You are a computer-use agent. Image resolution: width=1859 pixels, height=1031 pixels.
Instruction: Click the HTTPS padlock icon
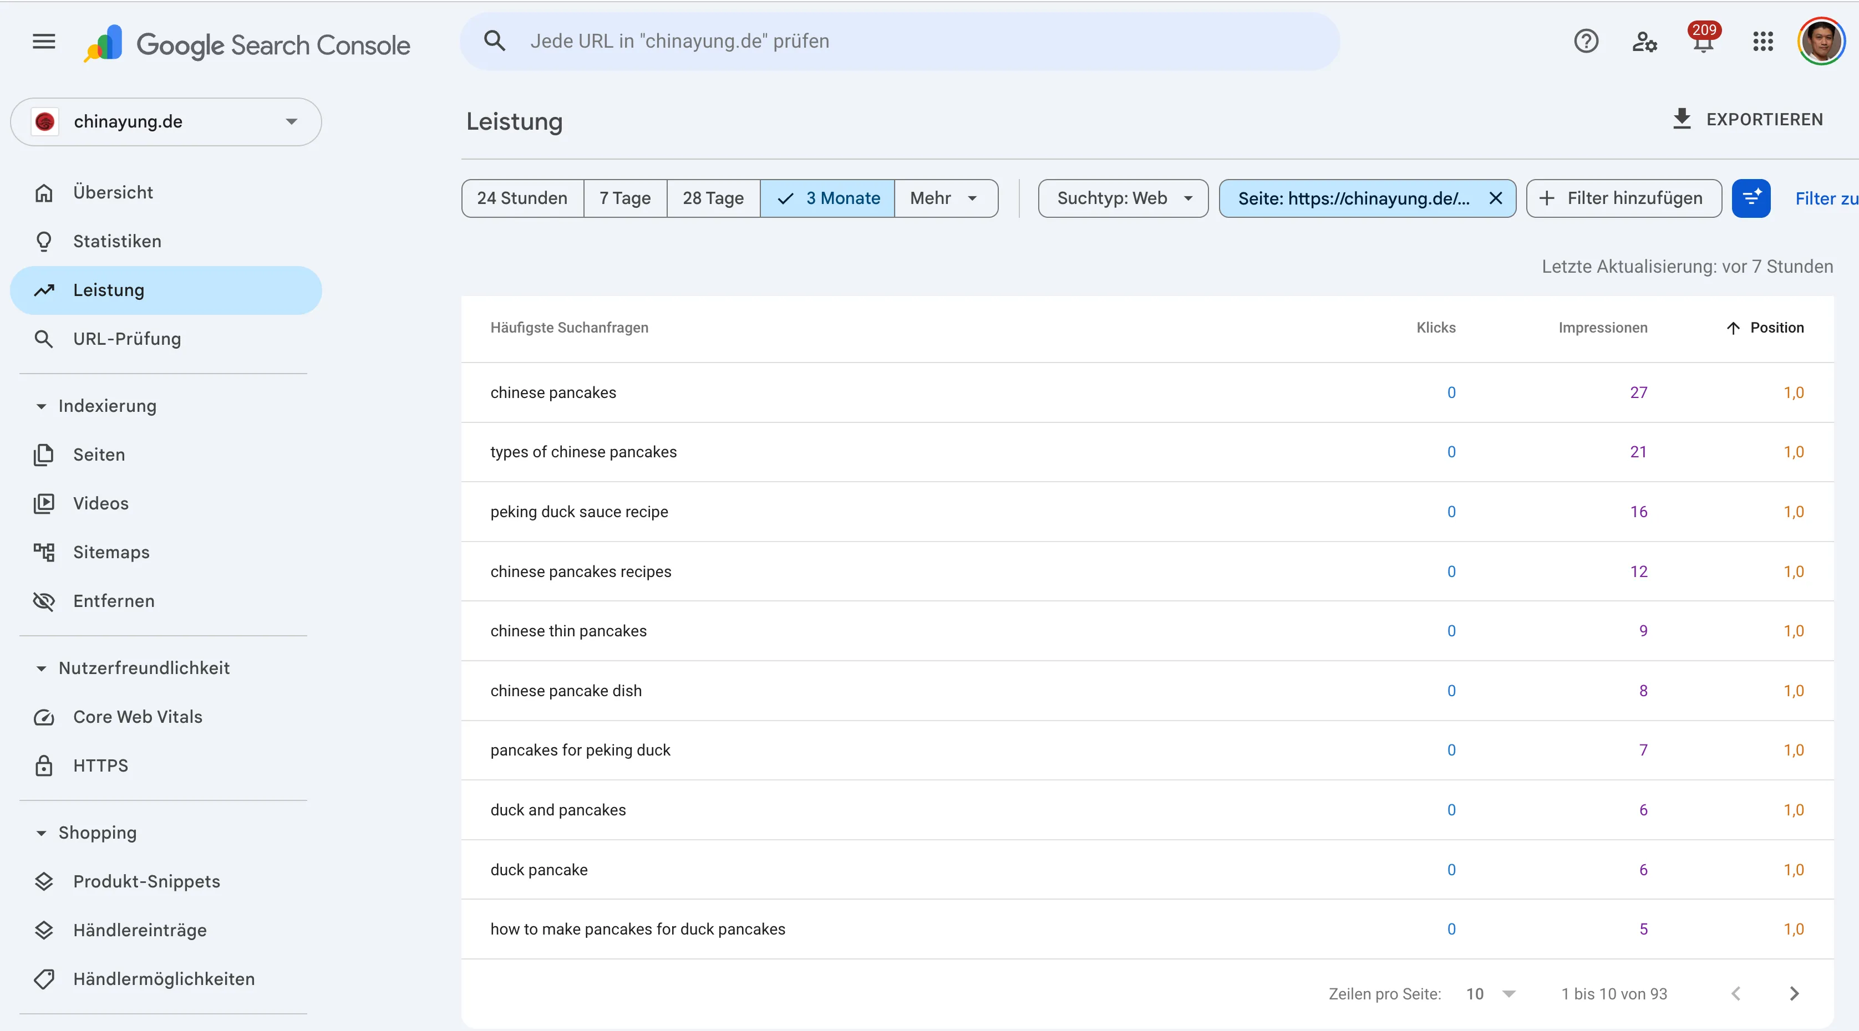(44, 765)
